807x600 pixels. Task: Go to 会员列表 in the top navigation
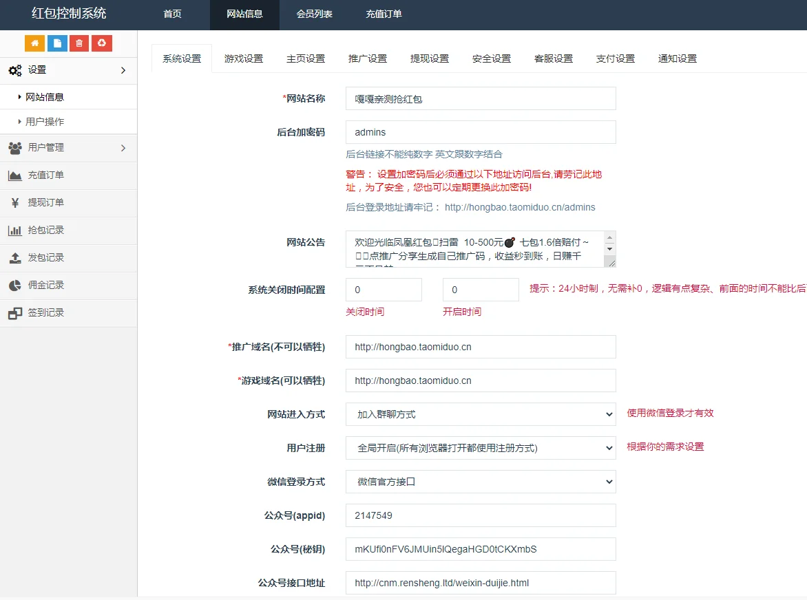coord(315,14)
